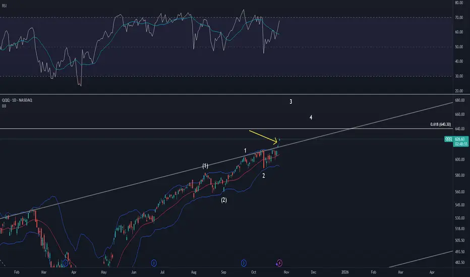Click the dividend D marker in late September
470x277 pixels.
click(244, 263)
